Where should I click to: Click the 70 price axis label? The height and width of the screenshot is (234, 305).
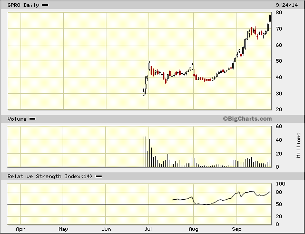click(279, 29)
